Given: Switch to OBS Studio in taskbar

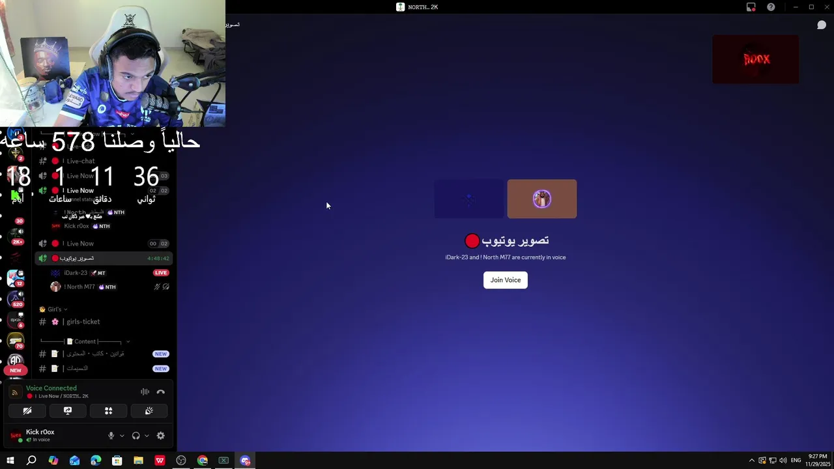Looking at the screenshot, I should tap(181, 461).
